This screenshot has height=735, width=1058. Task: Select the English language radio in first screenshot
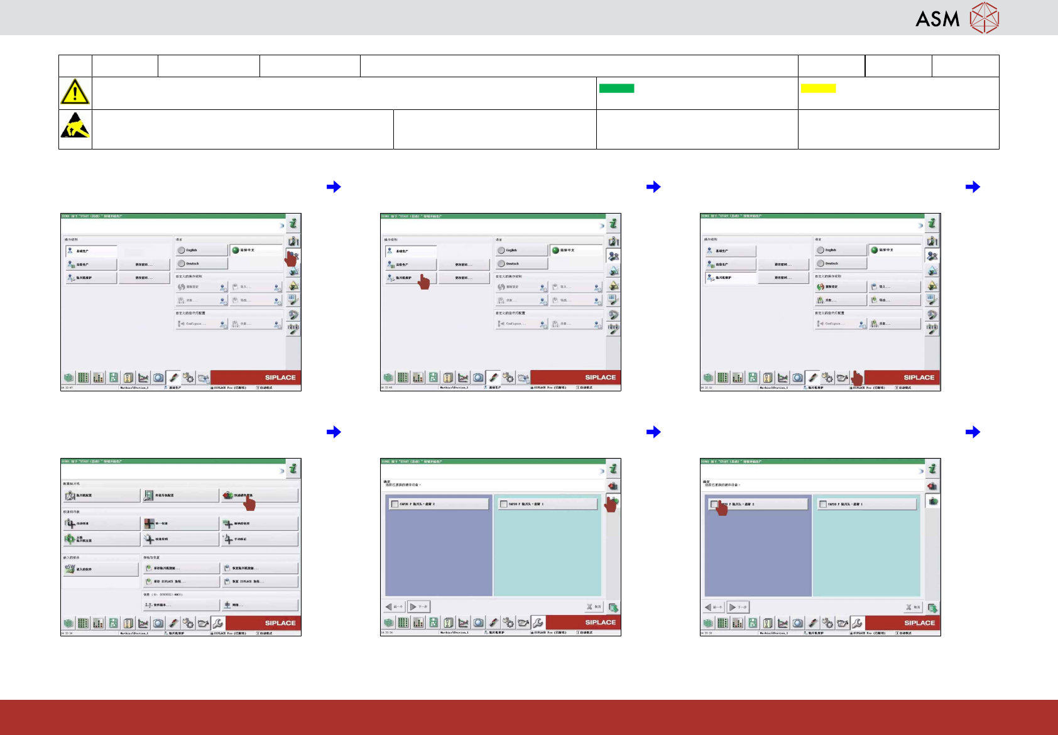[x=181, y=250]
